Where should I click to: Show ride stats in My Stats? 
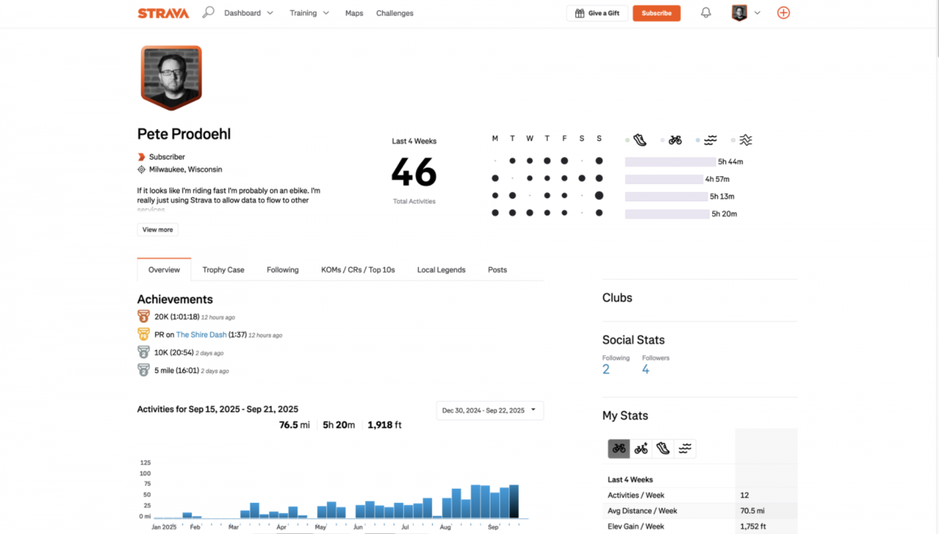click(619, 449)
